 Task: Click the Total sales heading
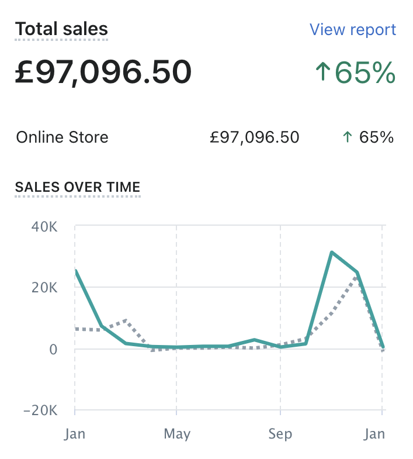coord(61,29)
